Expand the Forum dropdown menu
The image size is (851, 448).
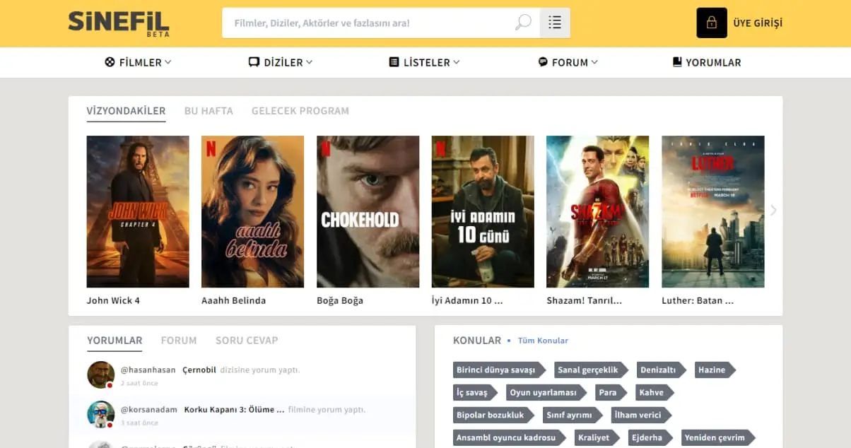click(568, 62)
